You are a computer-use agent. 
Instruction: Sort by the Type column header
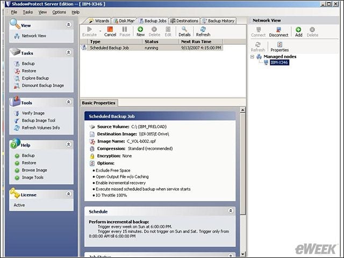coord(114,41)
